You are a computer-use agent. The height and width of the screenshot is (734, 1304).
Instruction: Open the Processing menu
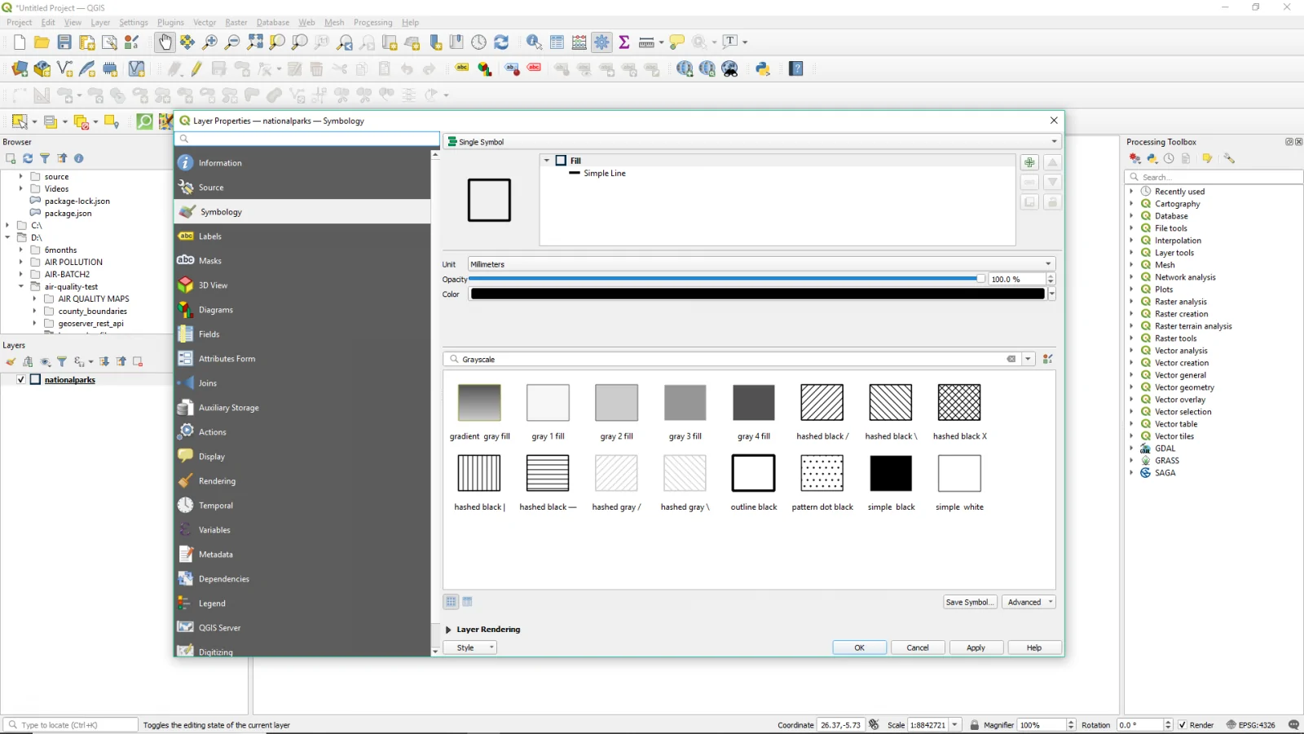(372, 22)
